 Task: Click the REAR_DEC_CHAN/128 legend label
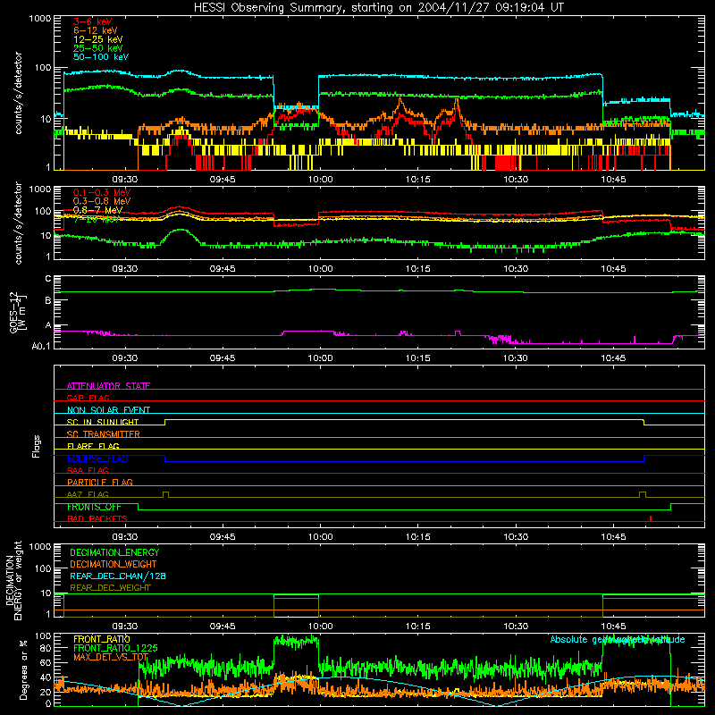118,576
